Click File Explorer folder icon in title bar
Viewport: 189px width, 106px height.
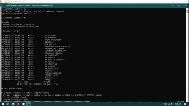1,1
